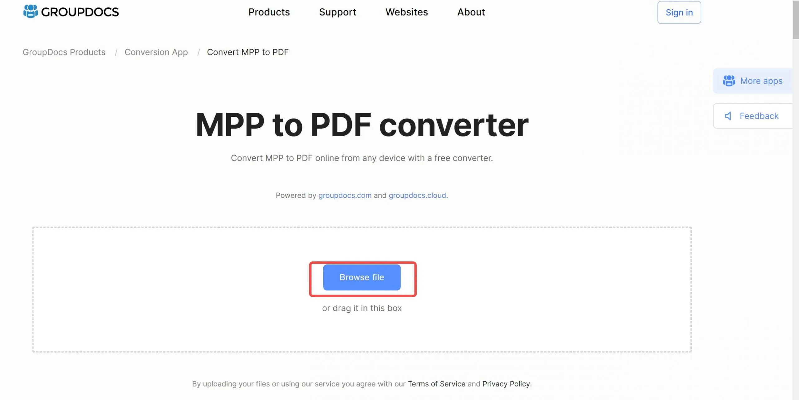
Task: Click the GroupDocs user avatar icon
Action: (x=30, y=11)
